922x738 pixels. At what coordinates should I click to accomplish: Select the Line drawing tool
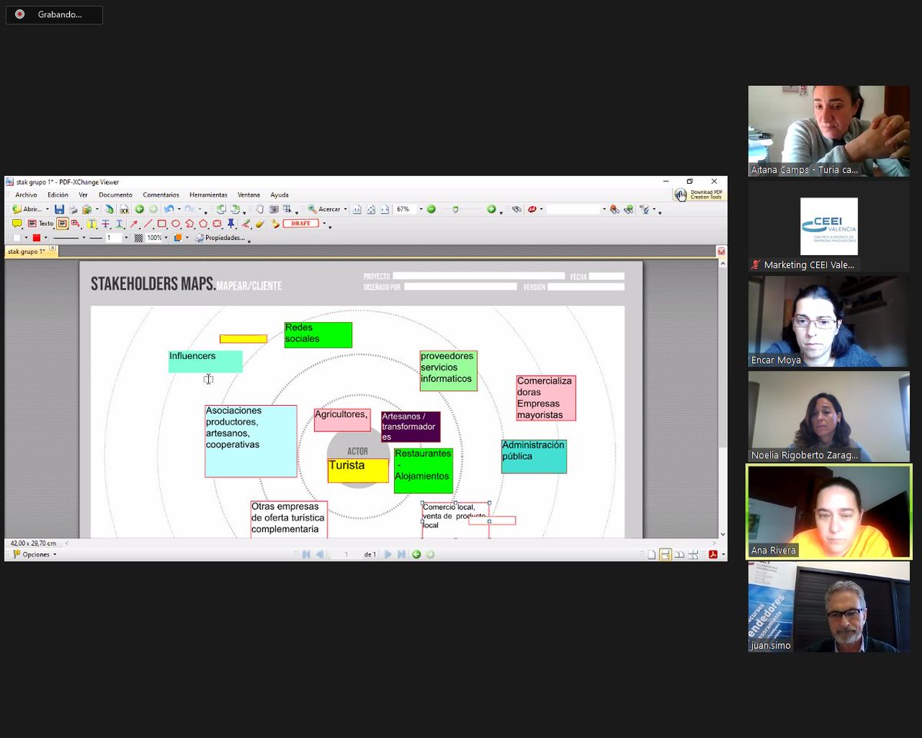click(x=148, y=224)
